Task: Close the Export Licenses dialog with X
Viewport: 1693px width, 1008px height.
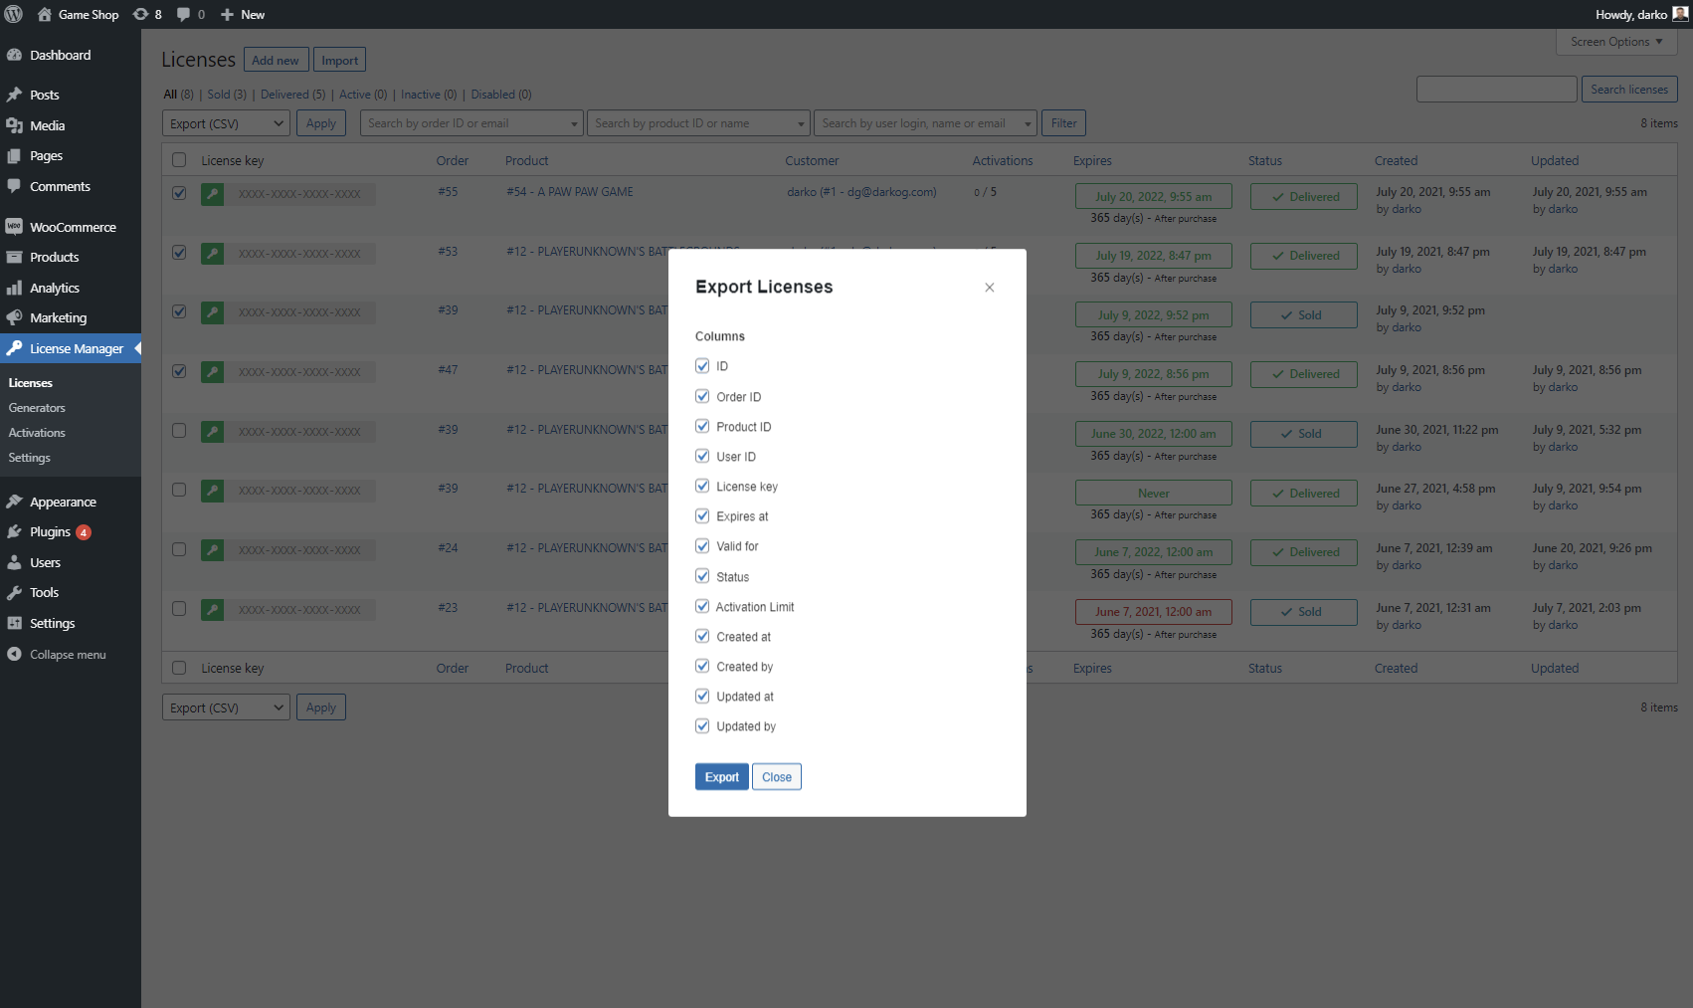Action: coord(990,288)
